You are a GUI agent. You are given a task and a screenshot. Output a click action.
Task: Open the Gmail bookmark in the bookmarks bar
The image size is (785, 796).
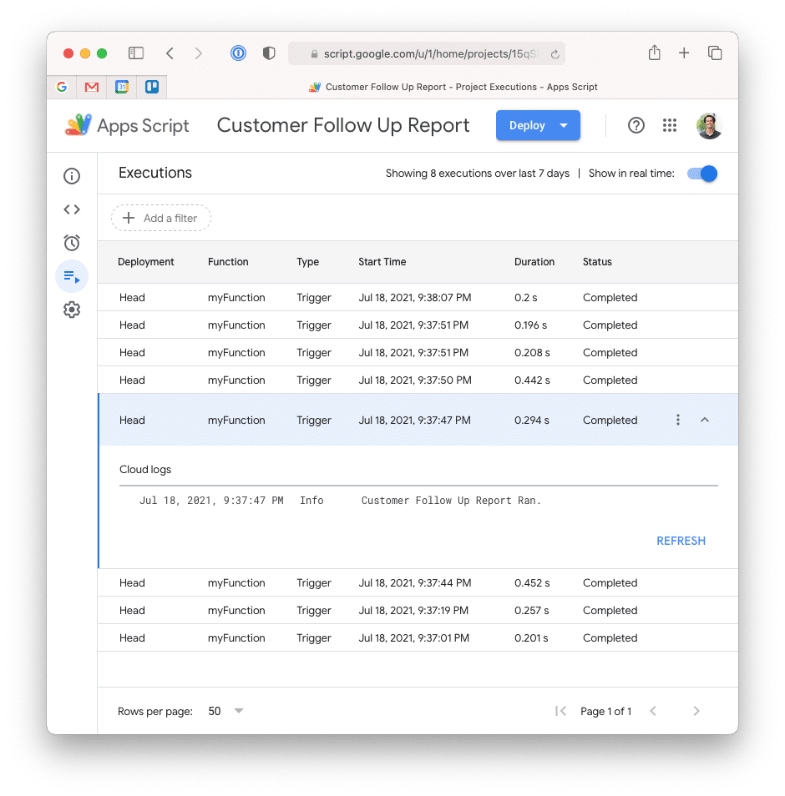coord(92,86)
